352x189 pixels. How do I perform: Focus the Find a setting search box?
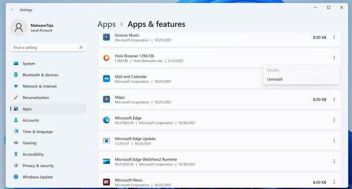tap(48, 47)
